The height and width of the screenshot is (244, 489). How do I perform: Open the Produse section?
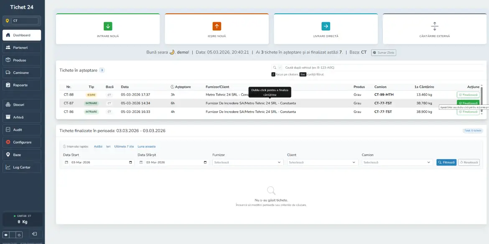(22, 59)
